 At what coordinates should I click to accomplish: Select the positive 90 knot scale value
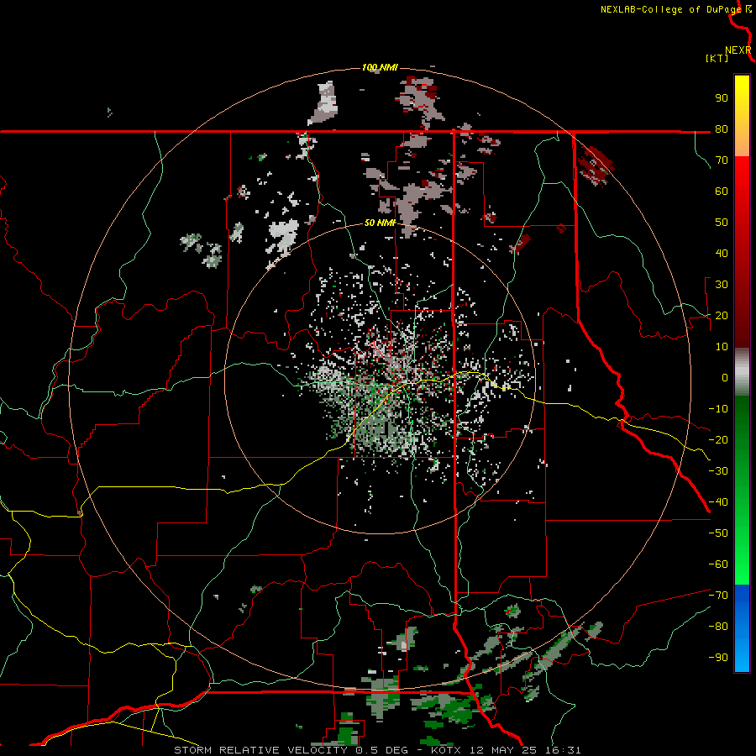point(722,98)
